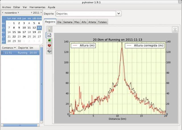Advance to next year arrow
The width and height of the screenshot is (182, 130).
(x=41, y=13)
